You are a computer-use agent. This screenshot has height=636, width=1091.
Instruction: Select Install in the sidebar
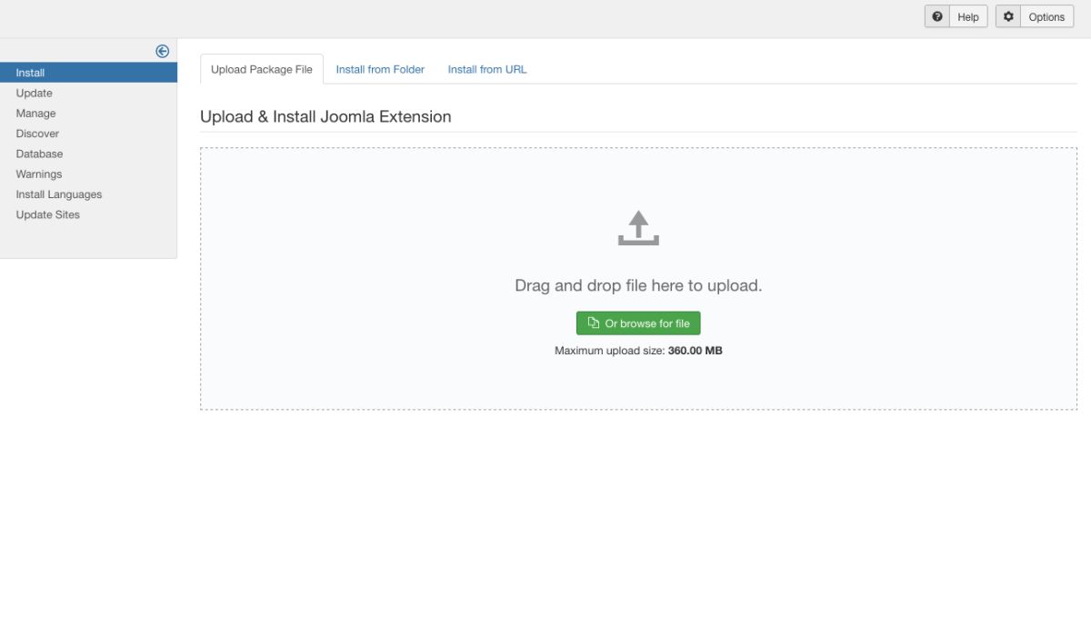pyautogui.click(x=88, y=73)
